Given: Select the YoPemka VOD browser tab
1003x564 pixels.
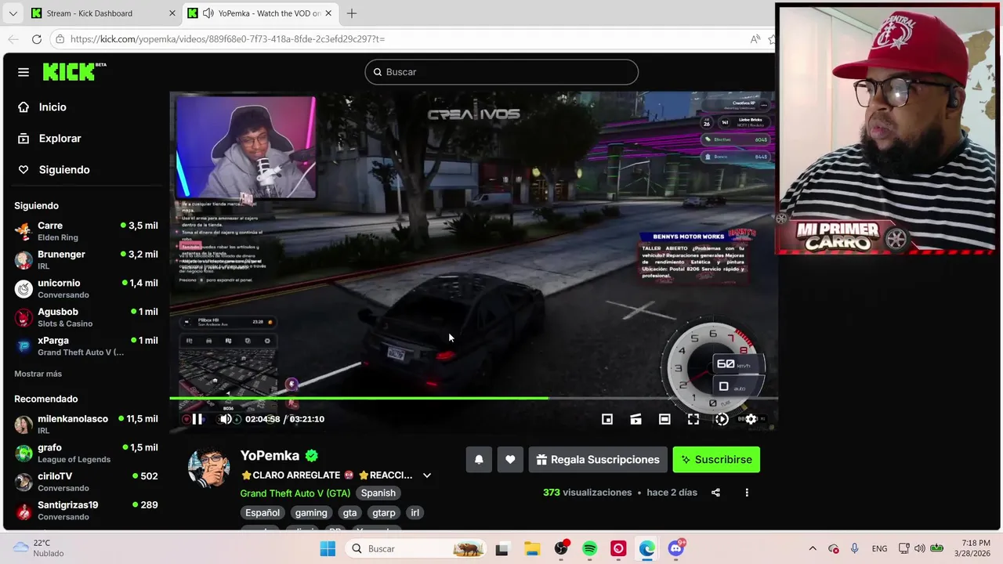Looking at the screenshot, I should click(260, 13).
